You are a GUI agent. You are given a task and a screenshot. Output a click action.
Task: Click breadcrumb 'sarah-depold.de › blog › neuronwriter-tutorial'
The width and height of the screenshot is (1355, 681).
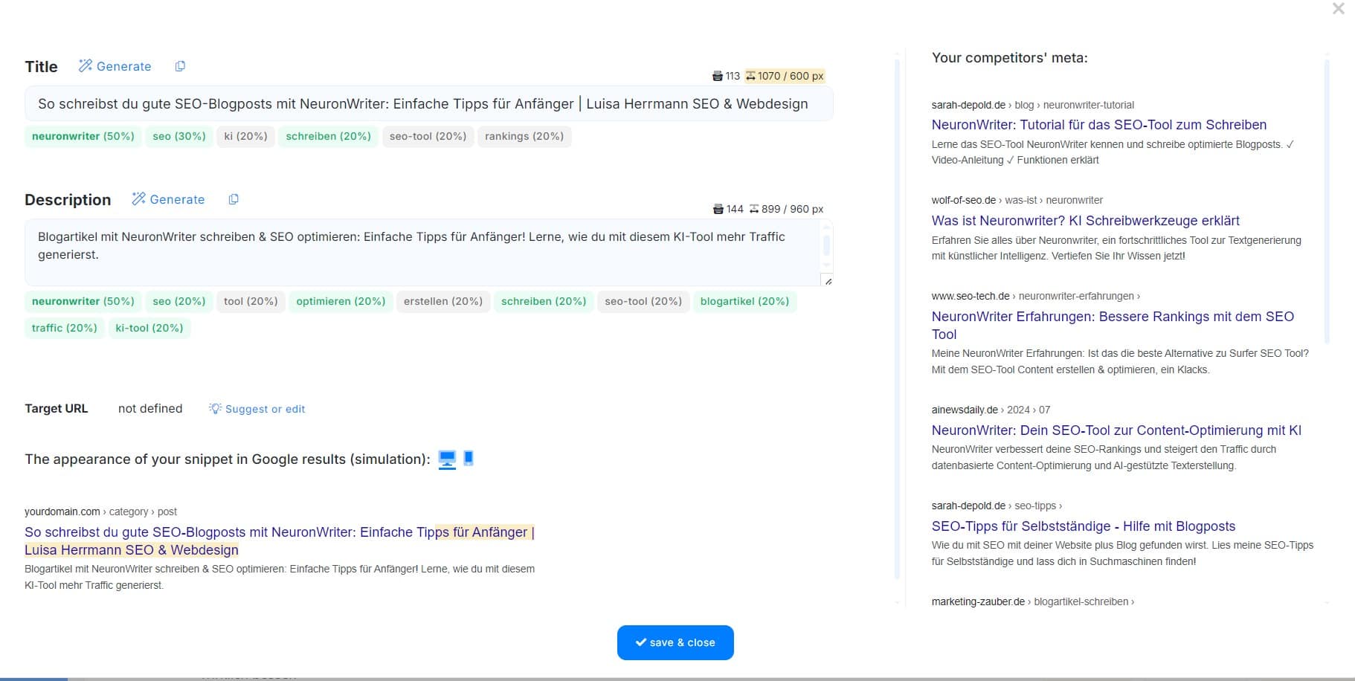click(x=1033, y=105)
